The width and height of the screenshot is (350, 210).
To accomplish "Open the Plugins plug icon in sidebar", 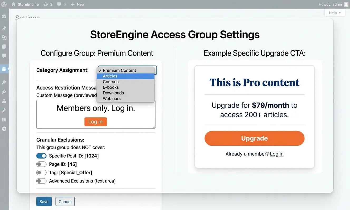I will tap(4, 92).
